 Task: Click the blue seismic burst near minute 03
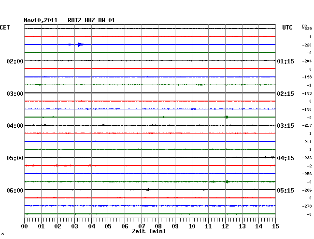[80, 45]
